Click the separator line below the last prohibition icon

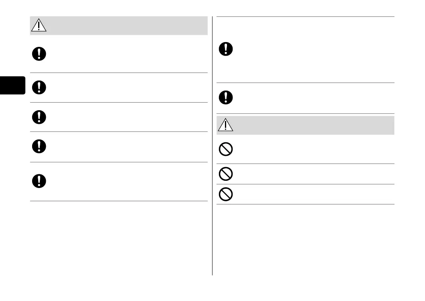[305, 204]
